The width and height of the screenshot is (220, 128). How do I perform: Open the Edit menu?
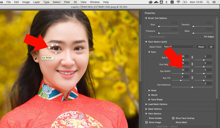tap(16, 2)
